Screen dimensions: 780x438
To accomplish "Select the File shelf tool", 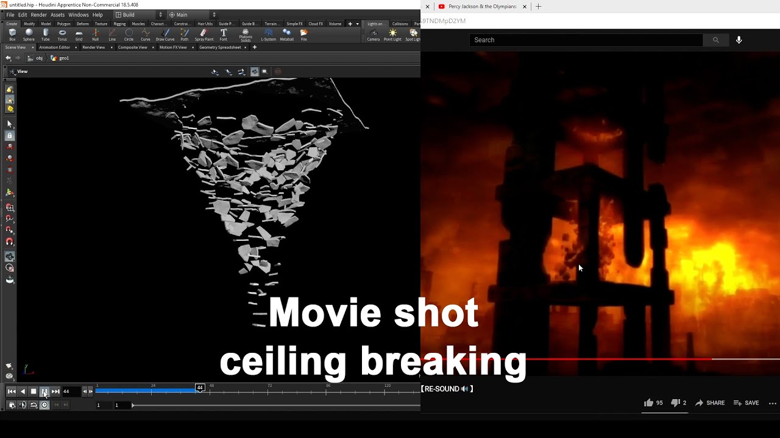I will (303, 35).
